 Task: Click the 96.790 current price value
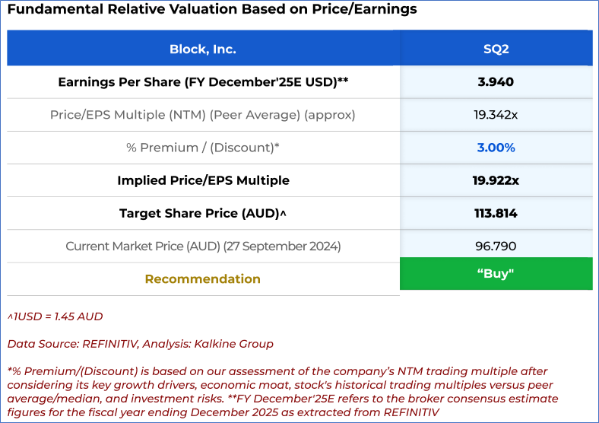click(496, 246)
